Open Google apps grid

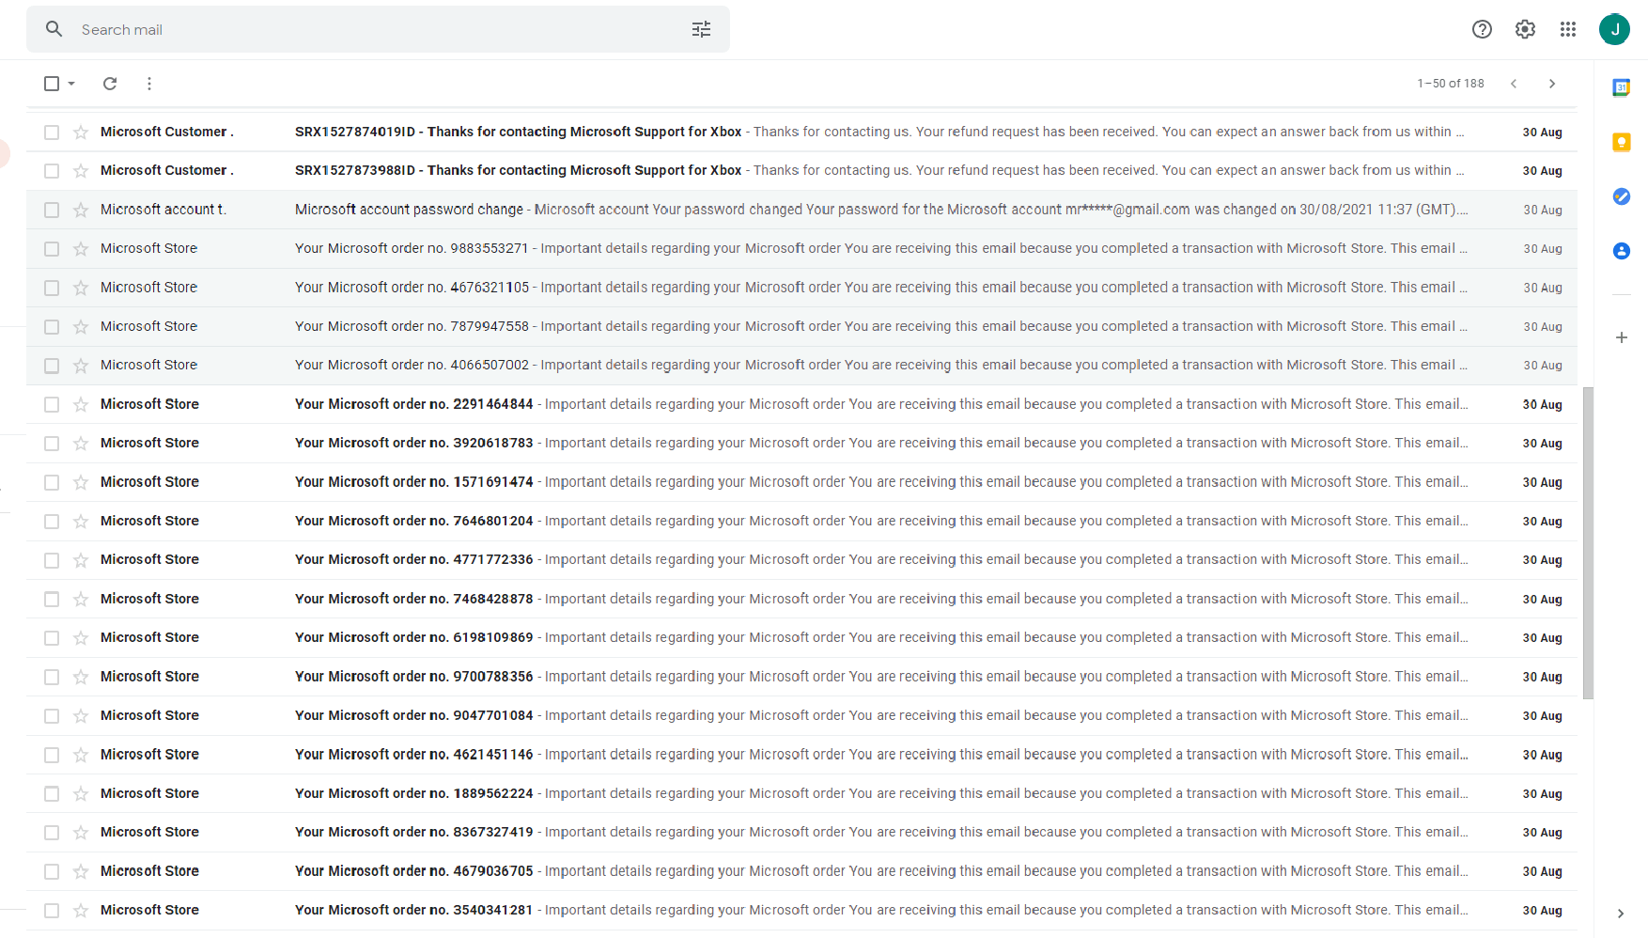click(x=1568, y=29)
